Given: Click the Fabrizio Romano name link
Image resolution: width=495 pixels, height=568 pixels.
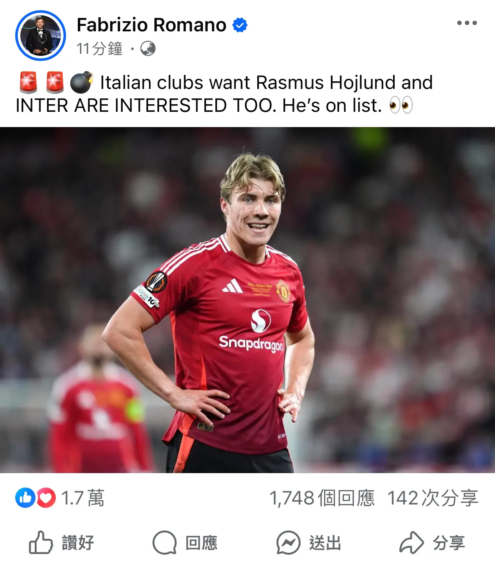Looking at the screenshot, I should (151, 25).
